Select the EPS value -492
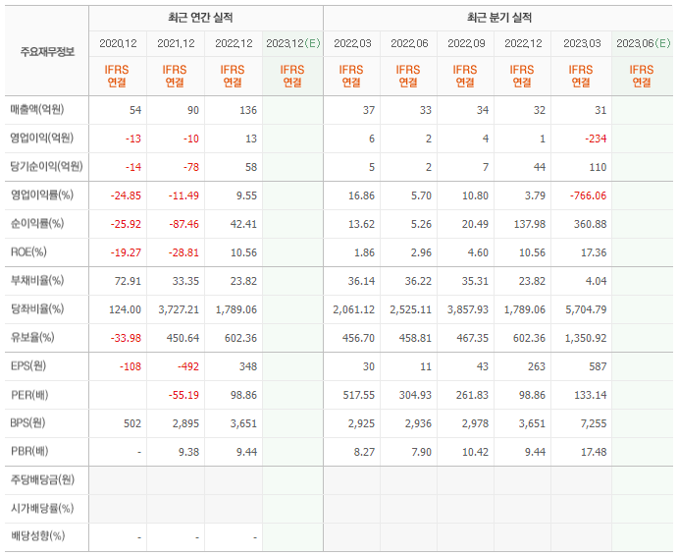The image size is (678, 556). pyautogui.click(x=188, y=366)
